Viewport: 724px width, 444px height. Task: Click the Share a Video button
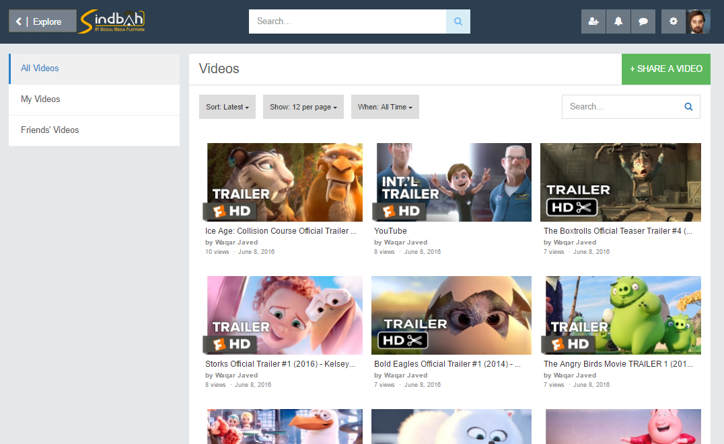(666, 69)
